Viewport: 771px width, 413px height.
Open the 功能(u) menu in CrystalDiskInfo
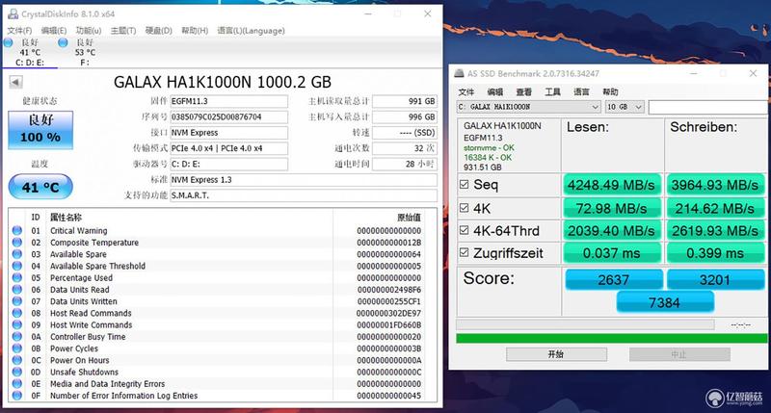pyautogui.click(x=89, y=31)
